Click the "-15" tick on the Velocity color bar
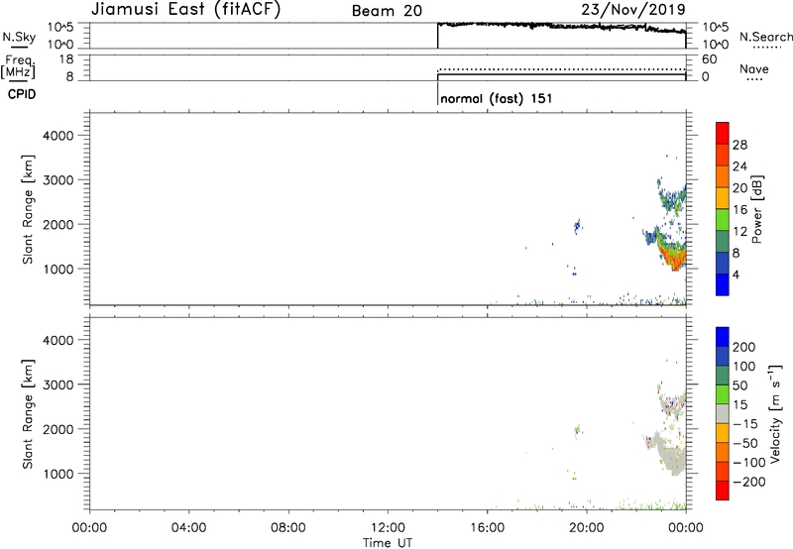The height and width of the screenshot is (549, 793). (x=745, y=424)
